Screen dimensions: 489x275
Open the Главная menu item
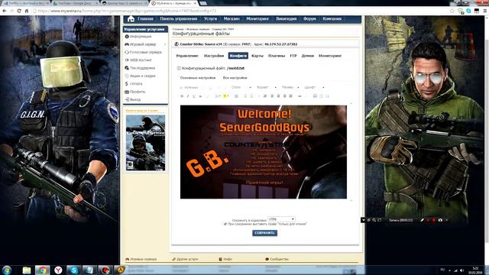(145, 19)
